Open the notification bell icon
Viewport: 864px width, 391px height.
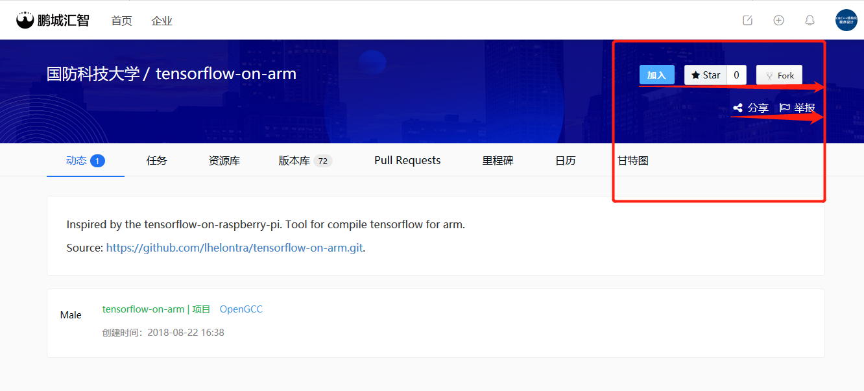810,20
